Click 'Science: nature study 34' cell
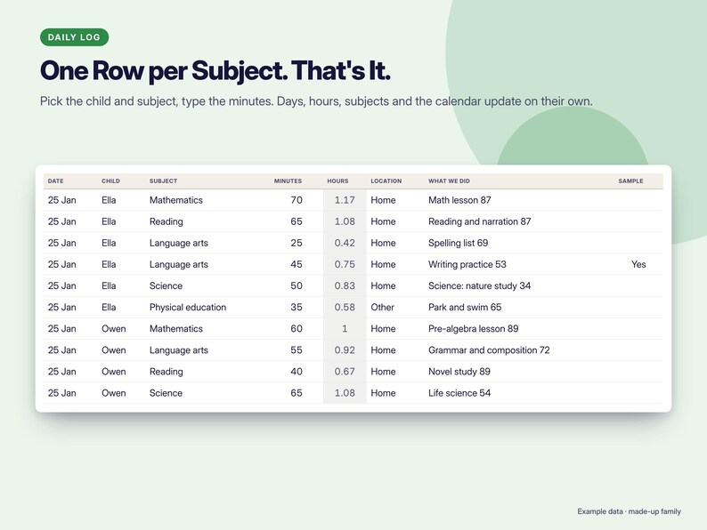Screen dimensions: 707x530 tap(479, 286)
